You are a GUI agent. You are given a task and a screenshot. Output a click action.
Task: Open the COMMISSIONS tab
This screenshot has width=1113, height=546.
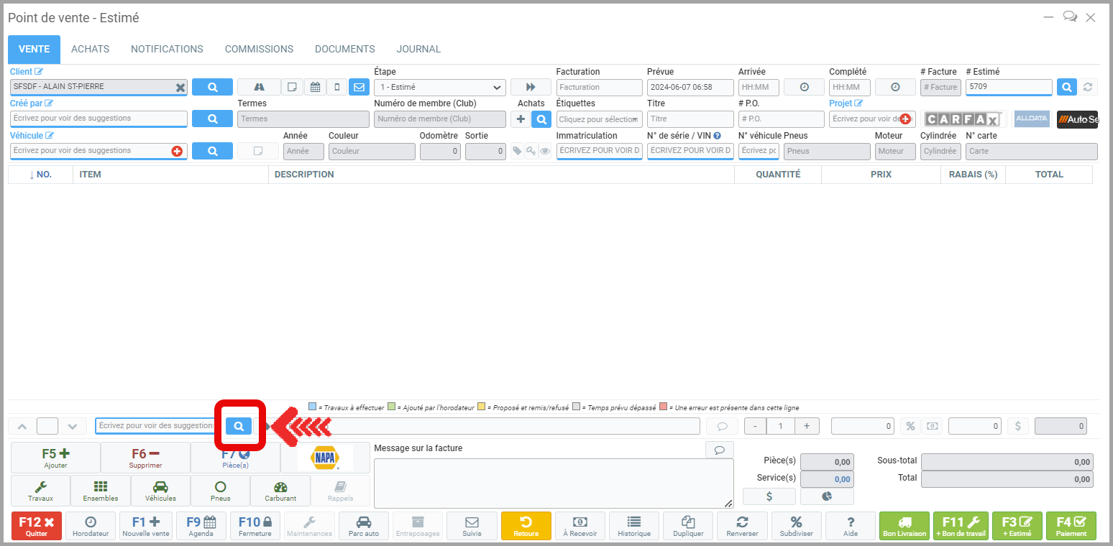(x=259, y=49)
